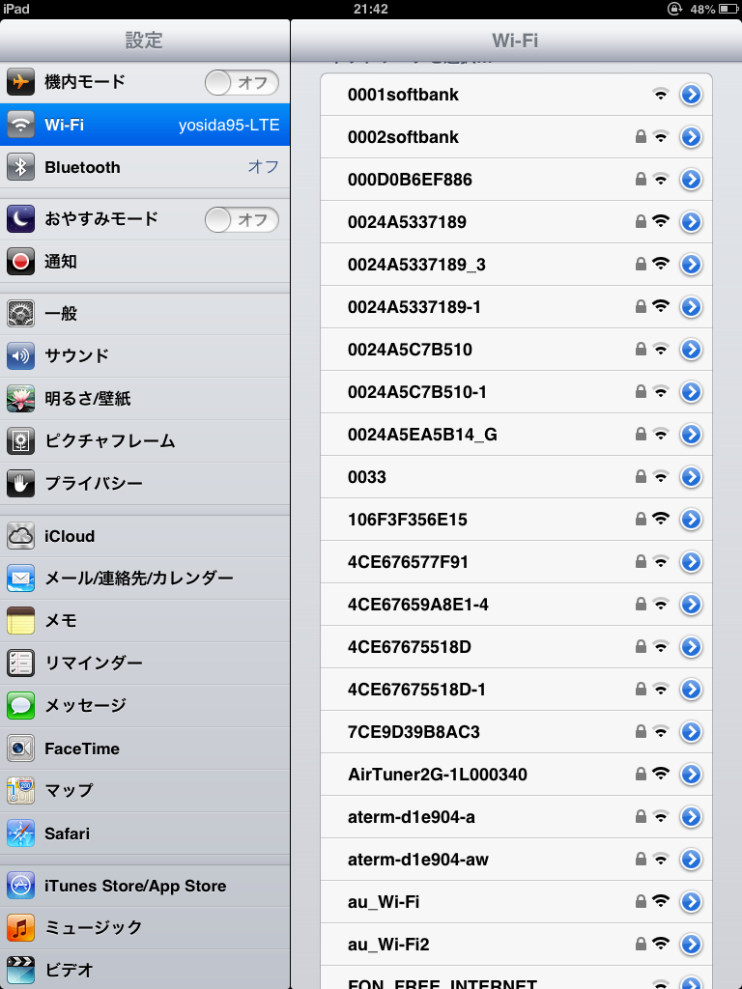
Task: Tap the iCloud cloud icon
Action: [21, 535]
